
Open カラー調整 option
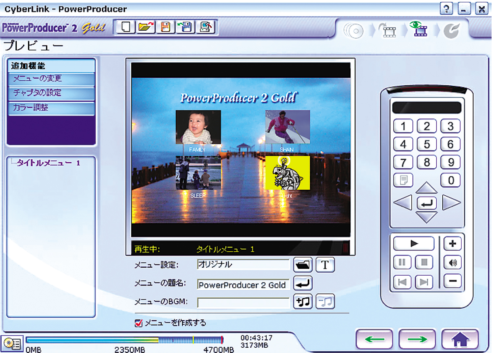(51, 108)
